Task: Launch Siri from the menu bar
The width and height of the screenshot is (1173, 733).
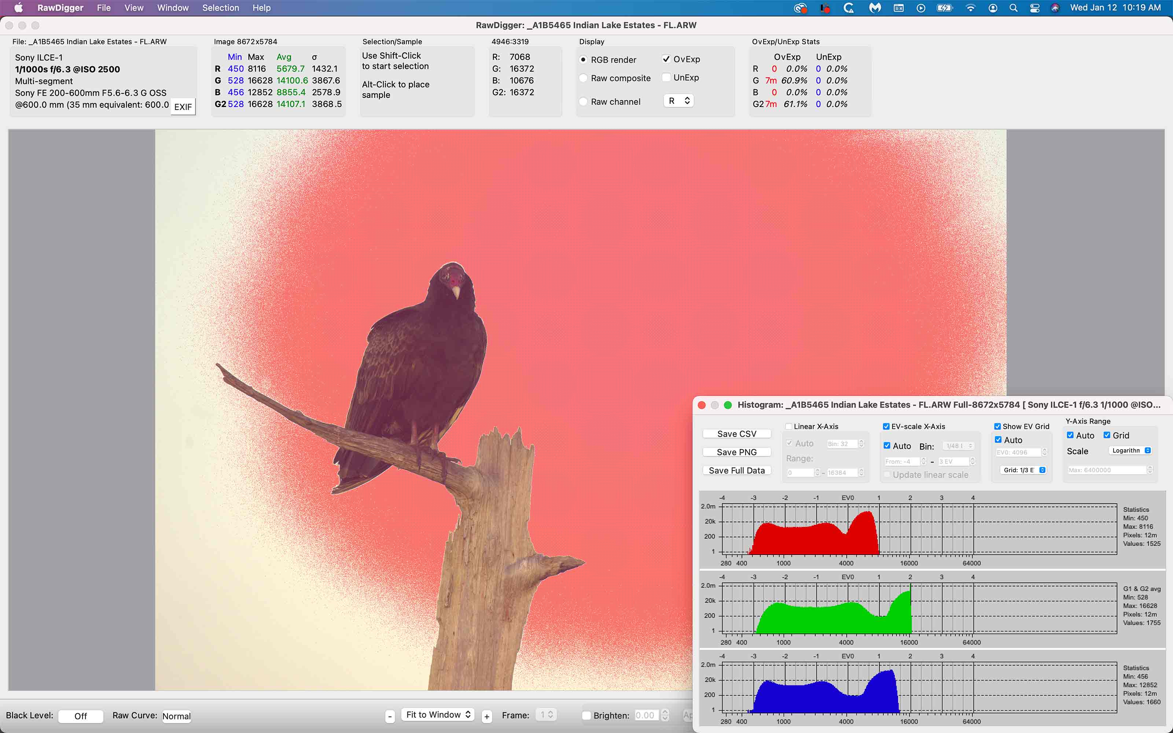Action: (1055, 8)
